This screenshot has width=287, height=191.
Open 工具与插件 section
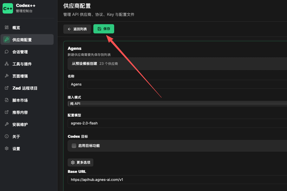[x=27, y=64]
